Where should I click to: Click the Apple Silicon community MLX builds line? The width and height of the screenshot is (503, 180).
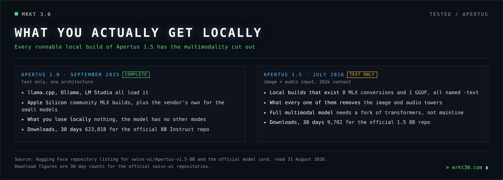[123, 106]
